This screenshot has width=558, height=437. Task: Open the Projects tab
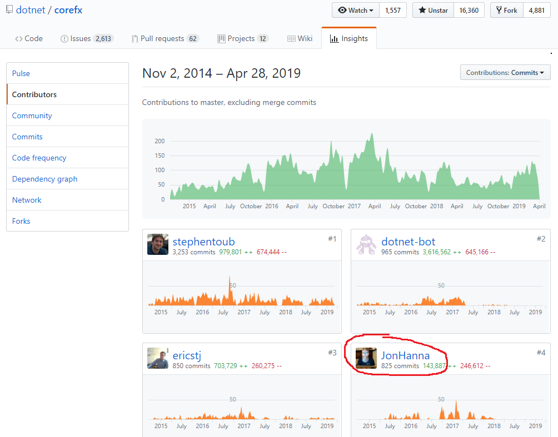pyautogui.click(x=243, y=38)
